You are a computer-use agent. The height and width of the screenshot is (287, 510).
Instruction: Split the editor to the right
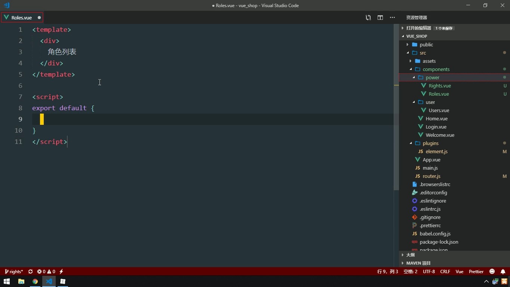point(380,18)
